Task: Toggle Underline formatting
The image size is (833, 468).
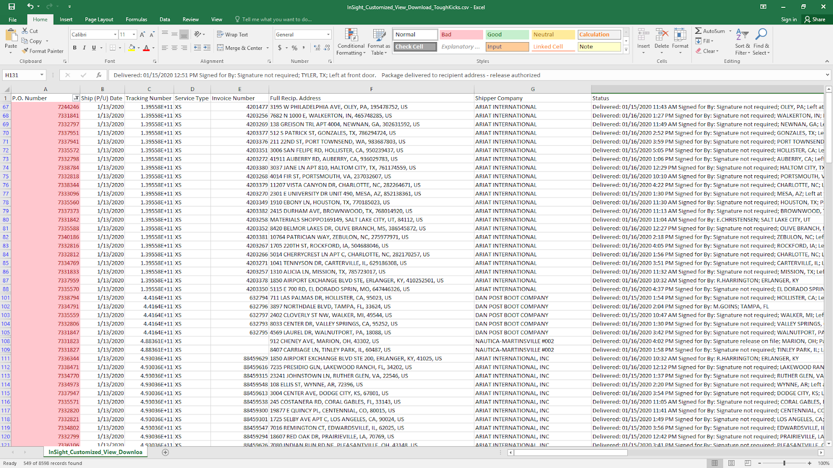Action: (x=94, y=48)
